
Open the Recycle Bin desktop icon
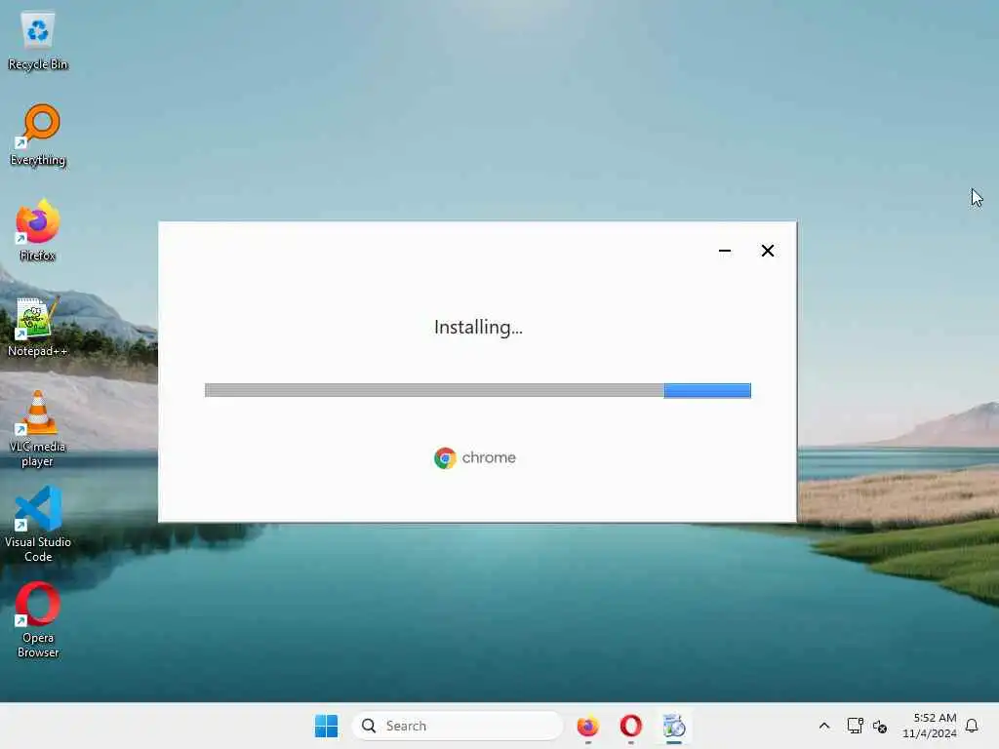coord(38,41)
